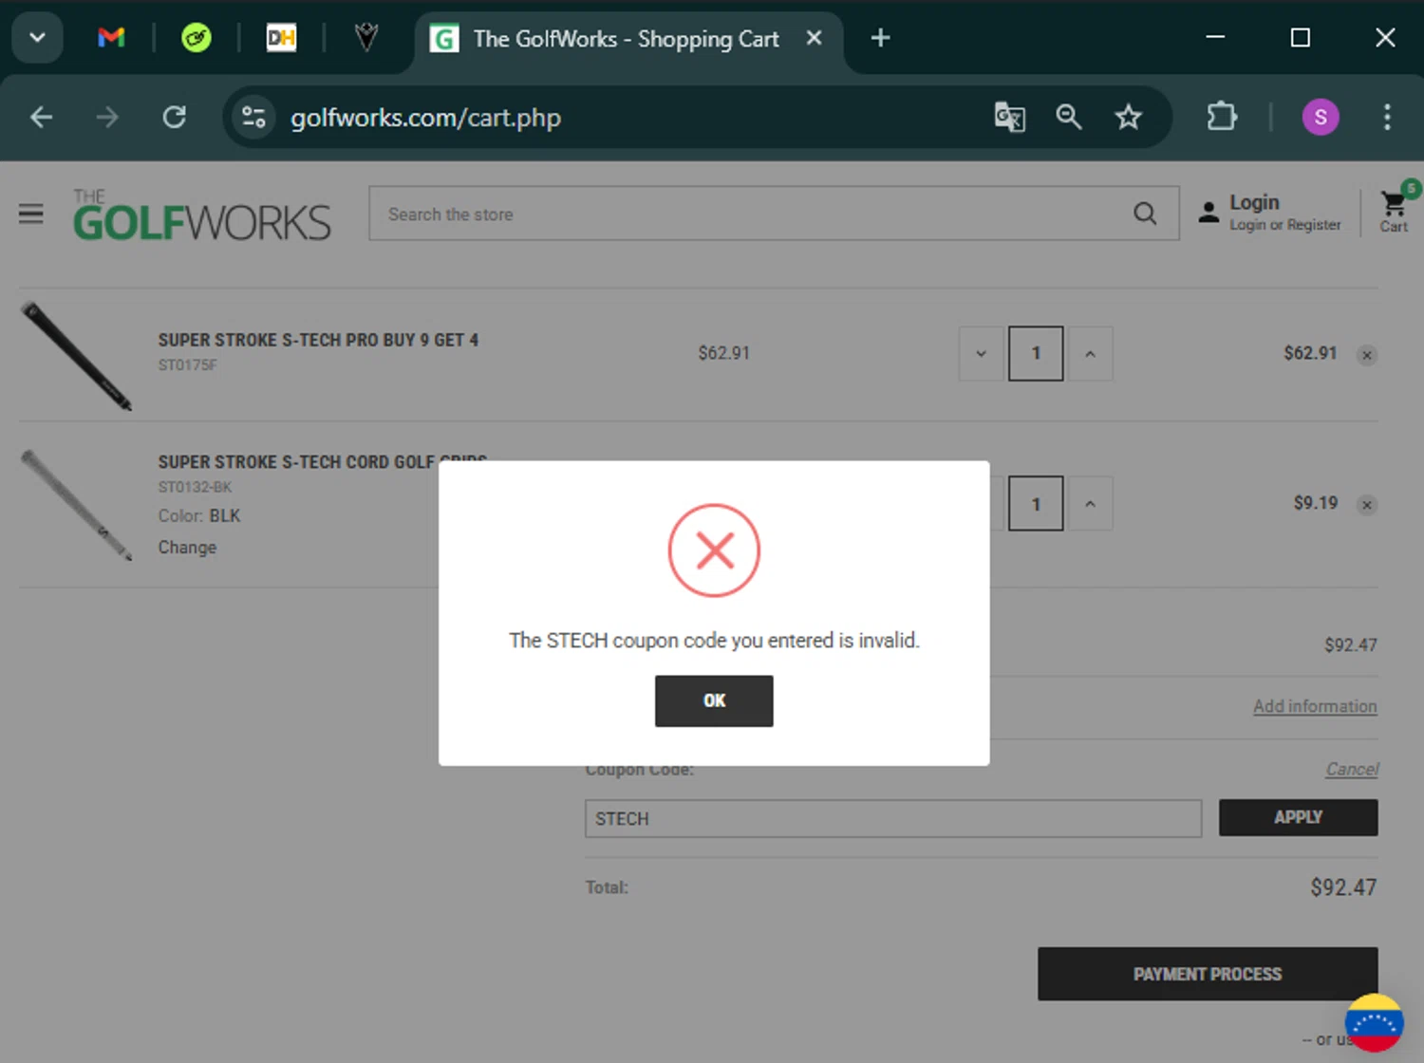
Task: Remove the $62.91 S-Tech Pro item
Action: [1367, 355]
